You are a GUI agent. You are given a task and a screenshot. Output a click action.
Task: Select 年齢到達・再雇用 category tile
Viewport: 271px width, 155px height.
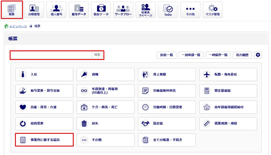[105, 91]
